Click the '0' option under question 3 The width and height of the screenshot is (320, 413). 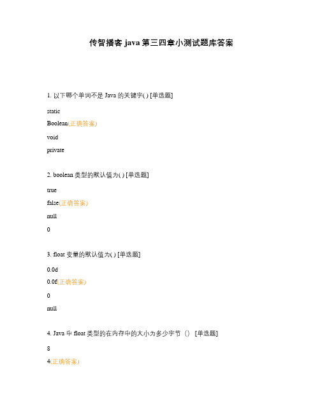point(48,295)
